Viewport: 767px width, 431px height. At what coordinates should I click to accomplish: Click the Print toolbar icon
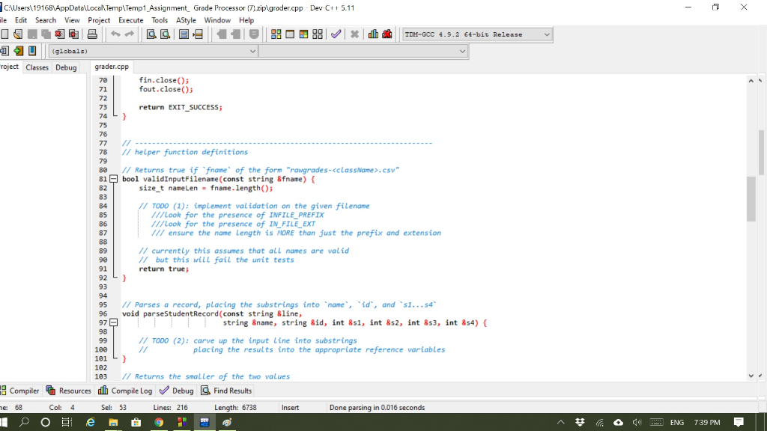[x=92, y=34]
